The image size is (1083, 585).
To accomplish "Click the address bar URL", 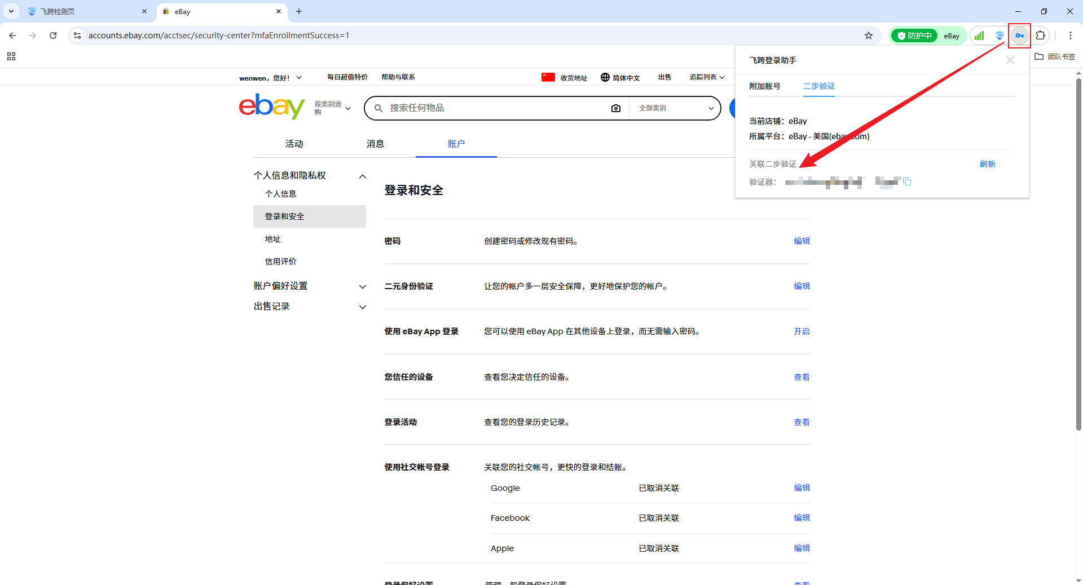I will coord(219,36).
